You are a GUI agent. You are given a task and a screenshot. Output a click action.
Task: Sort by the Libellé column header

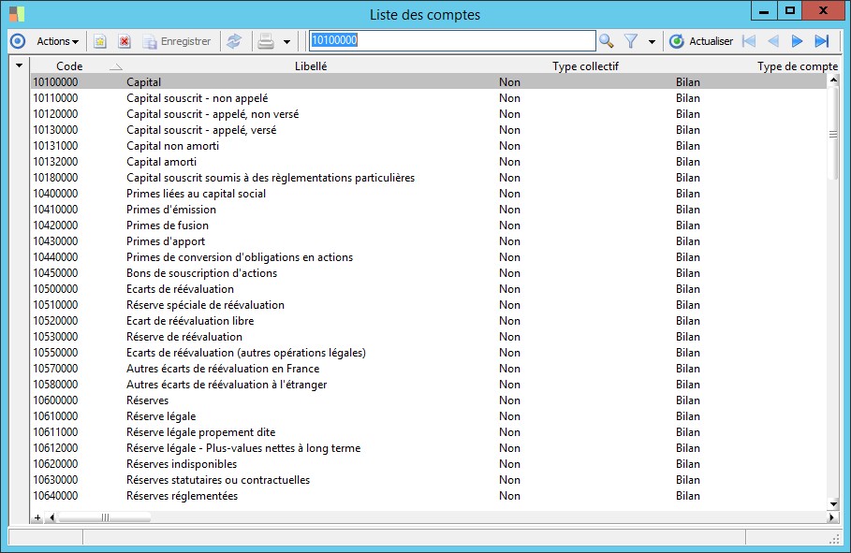pyautogui.click(x=311, y=66)
